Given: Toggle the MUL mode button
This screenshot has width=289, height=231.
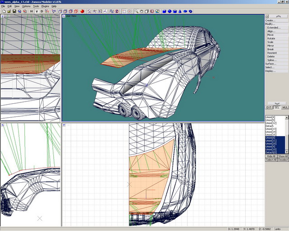Looking at the screenshot, I should (x=285, y=107).
